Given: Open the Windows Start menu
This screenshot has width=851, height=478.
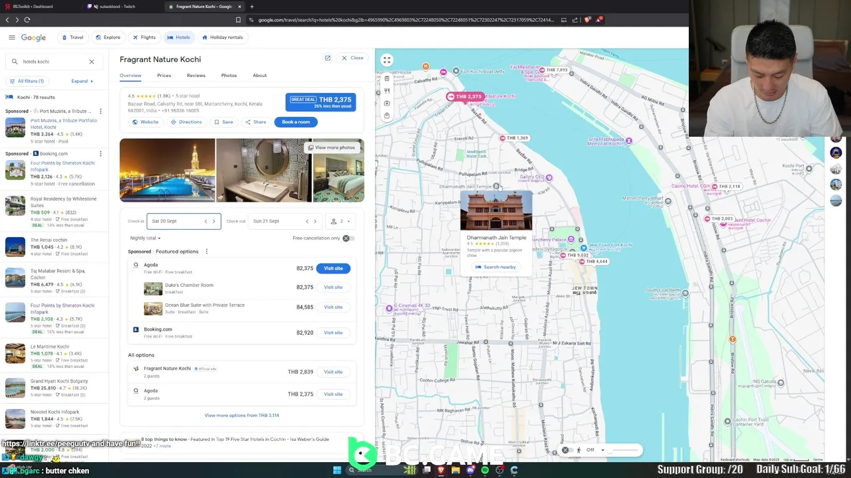Looking at the screenshot, I should (337, 470).
